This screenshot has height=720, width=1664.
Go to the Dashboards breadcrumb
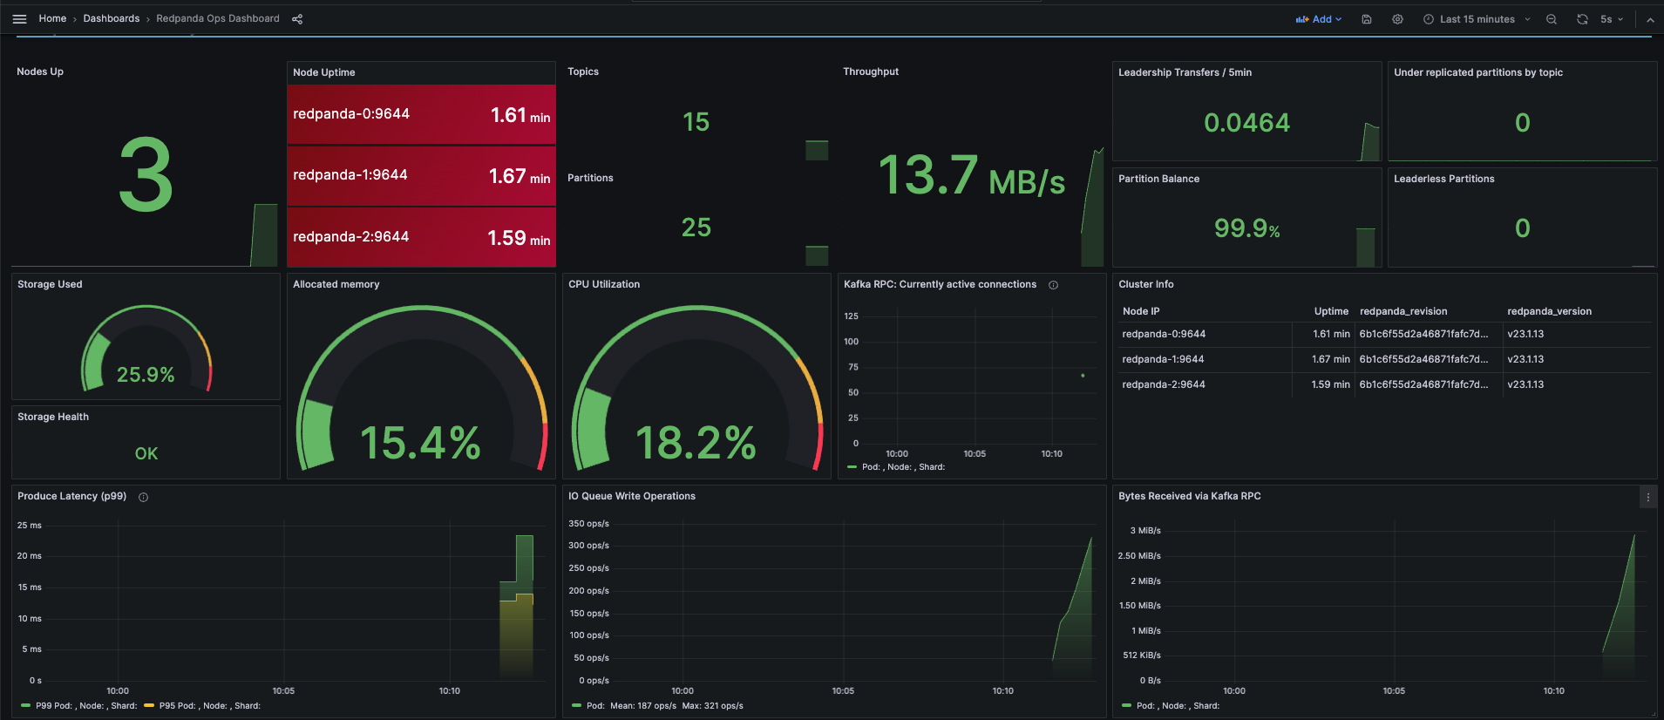(x=112, y=18)
